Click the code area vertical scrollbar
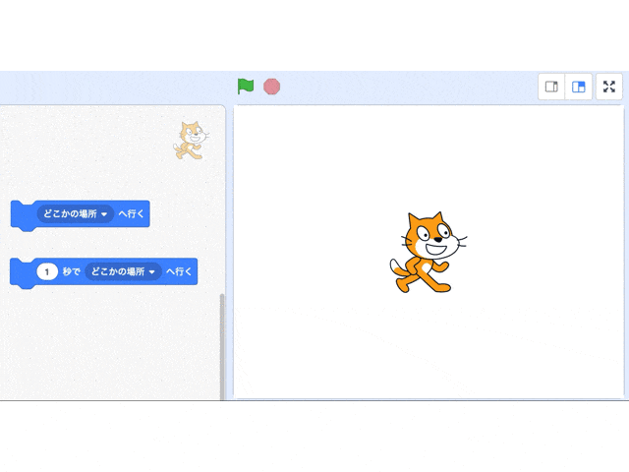The height and width of the screenshot is (472, 629). (x=222, y=347)
